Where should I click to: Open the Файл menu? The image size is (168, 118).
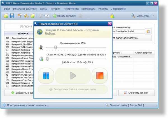click(7, 9)
